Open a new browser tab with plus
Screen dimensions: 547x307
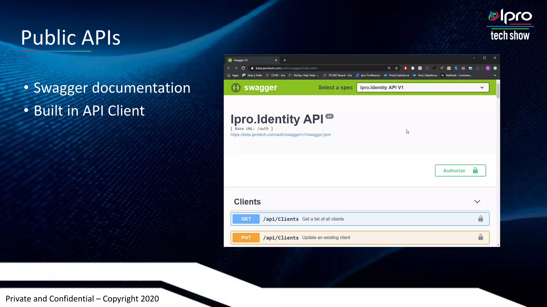(x=285, y=60)
